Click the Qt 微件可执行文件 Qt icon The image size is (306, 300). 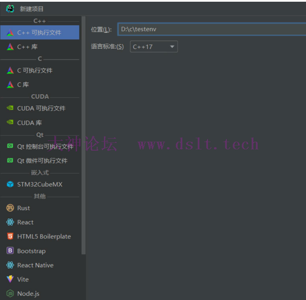tap(10, 160)
